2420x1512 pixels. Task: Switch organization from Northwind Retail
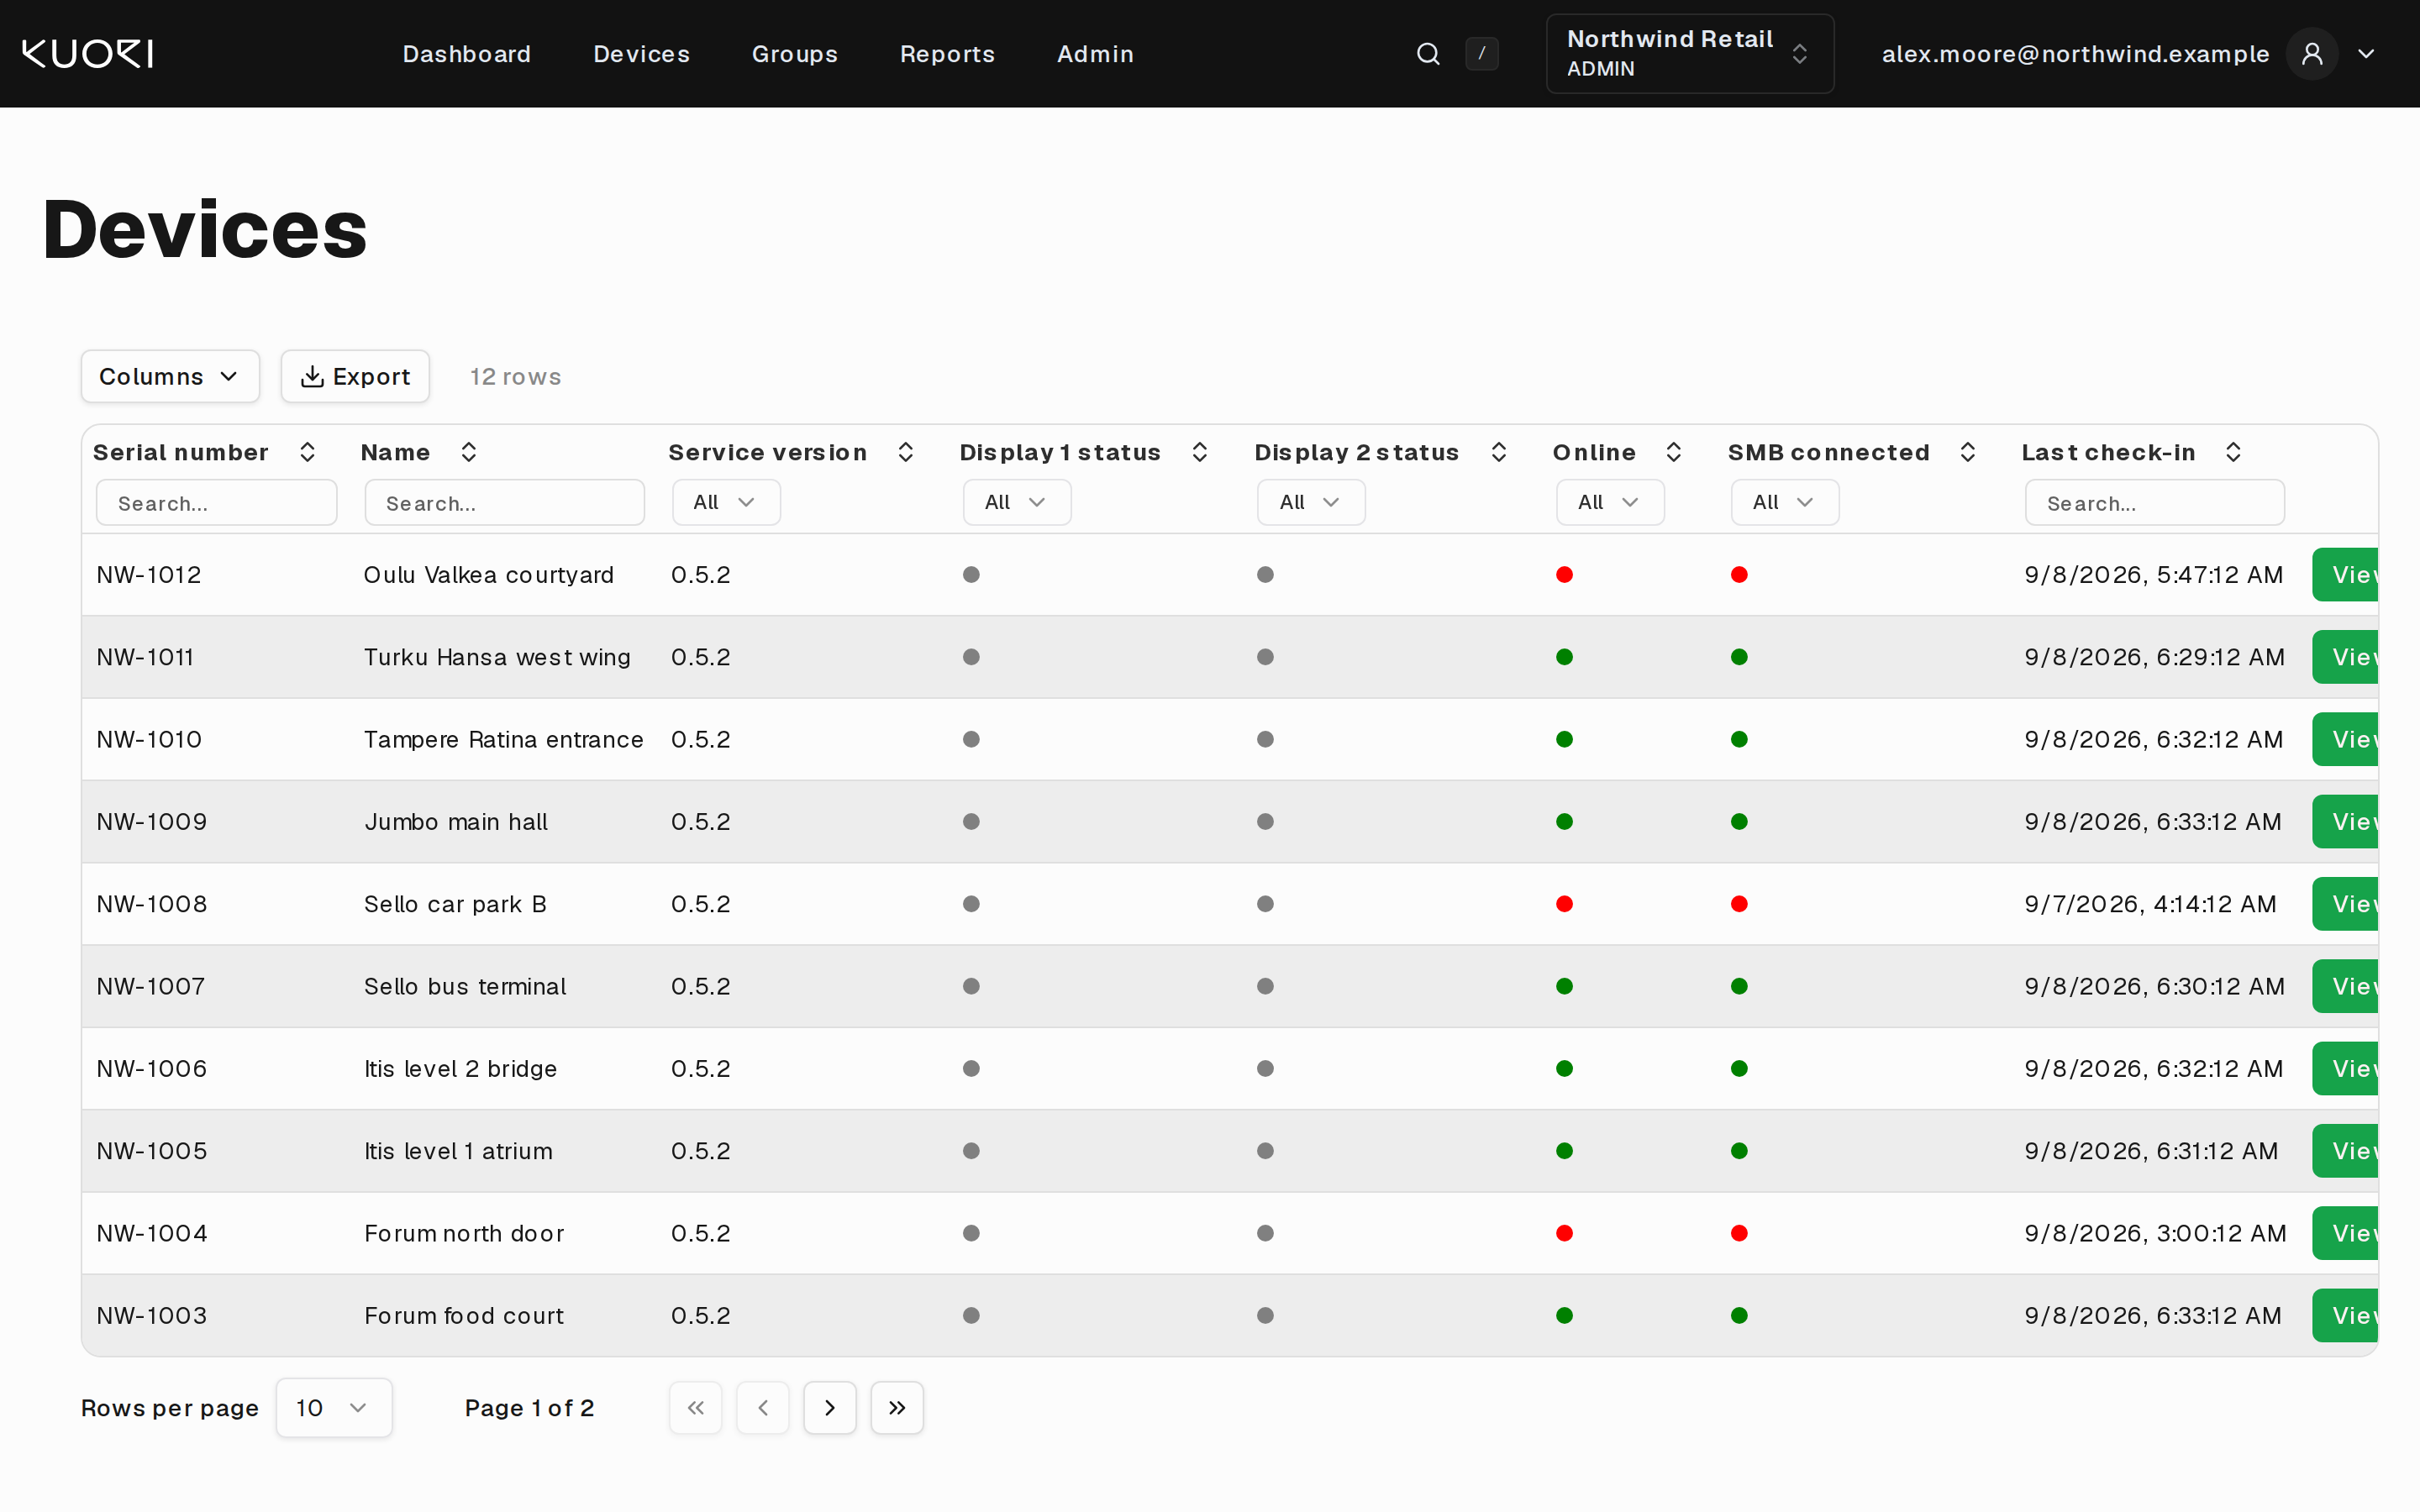(x=1689, y=54)
